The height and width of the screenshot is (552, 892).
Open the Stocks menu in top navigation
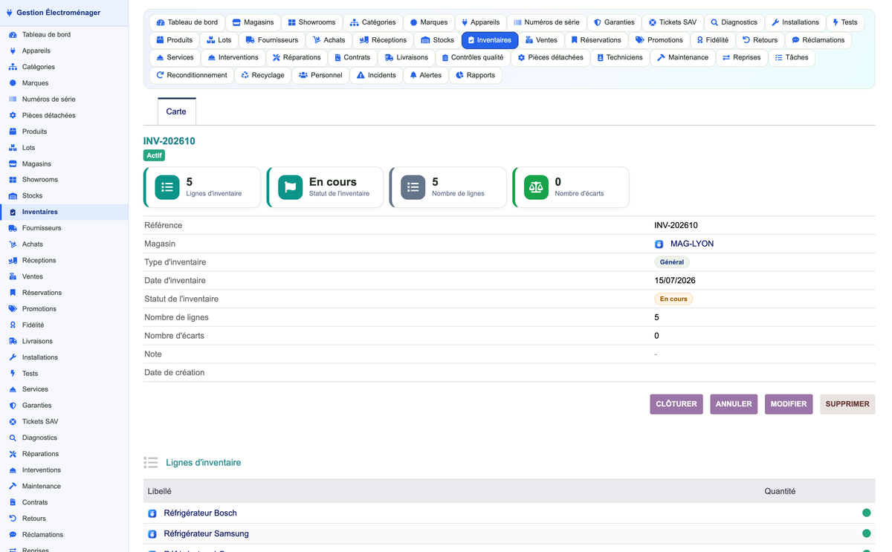(437, 40)
